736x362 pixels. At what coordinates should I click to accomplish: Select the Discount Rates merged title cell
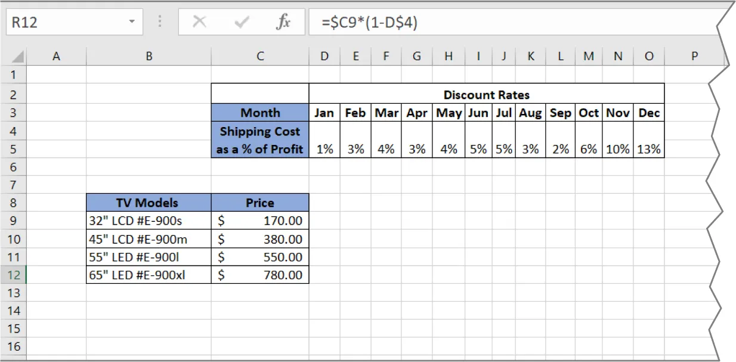(486, 94)
